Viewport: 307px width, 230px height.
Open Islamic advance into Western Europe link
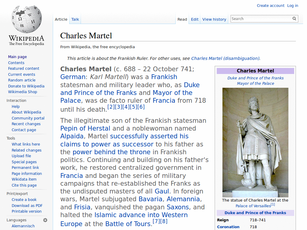124,219
